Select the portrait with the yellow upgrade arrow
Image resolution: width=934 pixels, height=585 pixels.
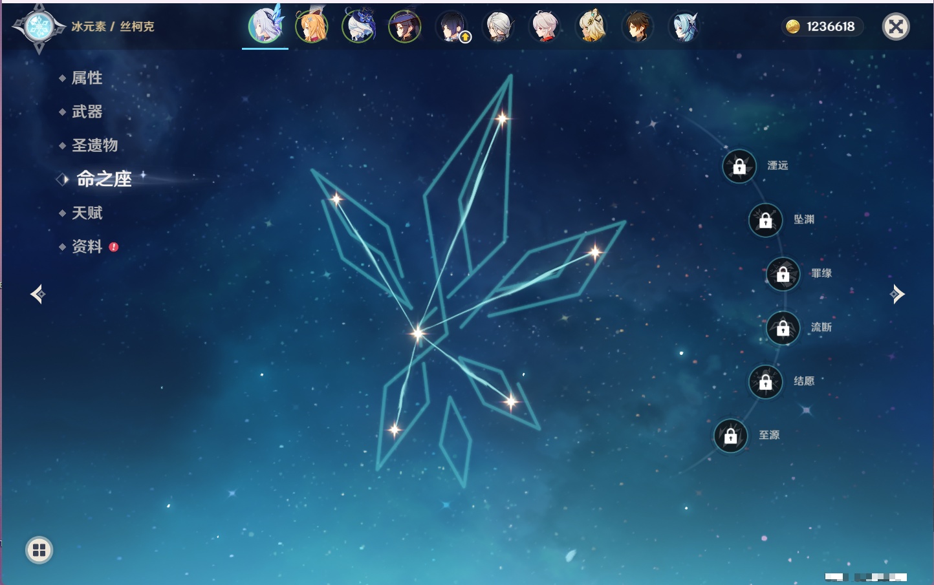click(452, 27)
